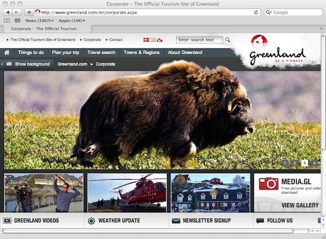Open the Things to do menu
The image size is (326, 239).
[31, 52]
